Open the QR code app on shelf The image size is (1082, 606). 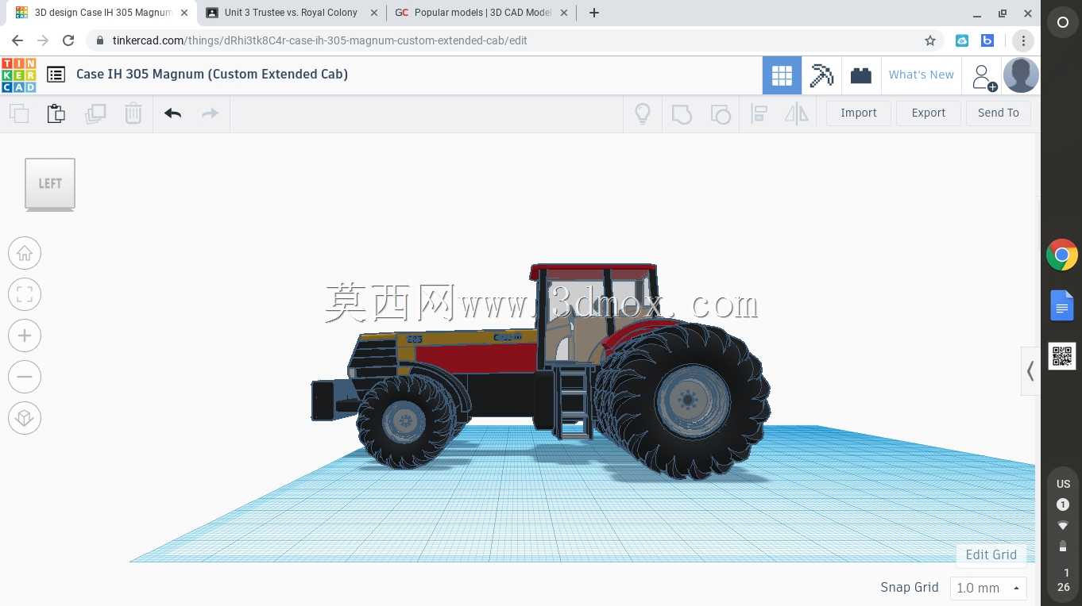click(1062, 356)
